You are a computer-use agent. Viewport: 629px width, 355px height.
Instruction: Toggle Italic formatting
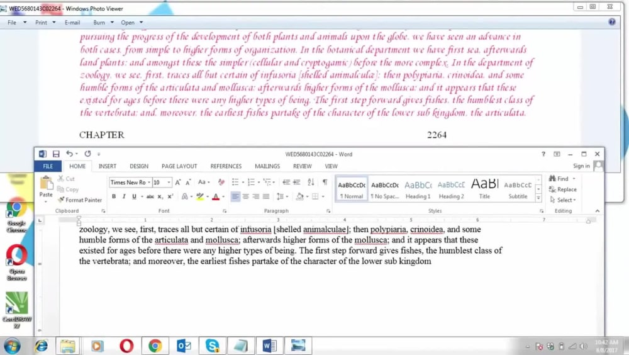123,196
